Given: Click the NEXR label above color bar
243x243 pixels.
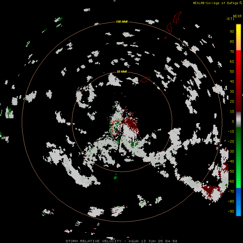Looking at the screenshot, I should pos(237,16).
